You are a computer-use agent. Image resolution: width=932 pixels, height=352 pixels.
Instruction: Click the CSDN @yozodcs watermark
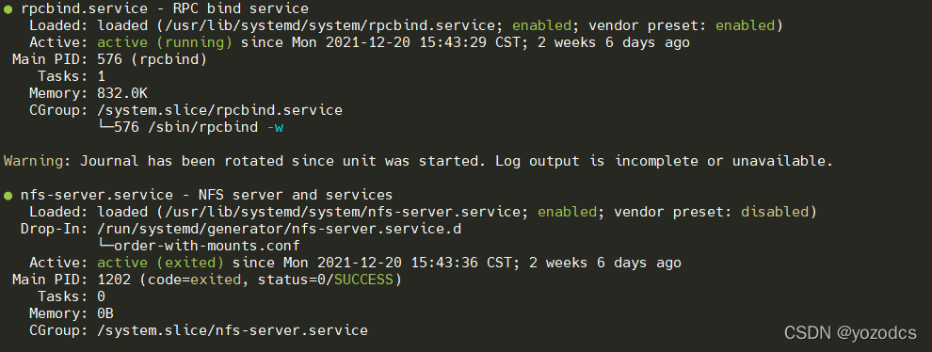click(x=850, y=333)
